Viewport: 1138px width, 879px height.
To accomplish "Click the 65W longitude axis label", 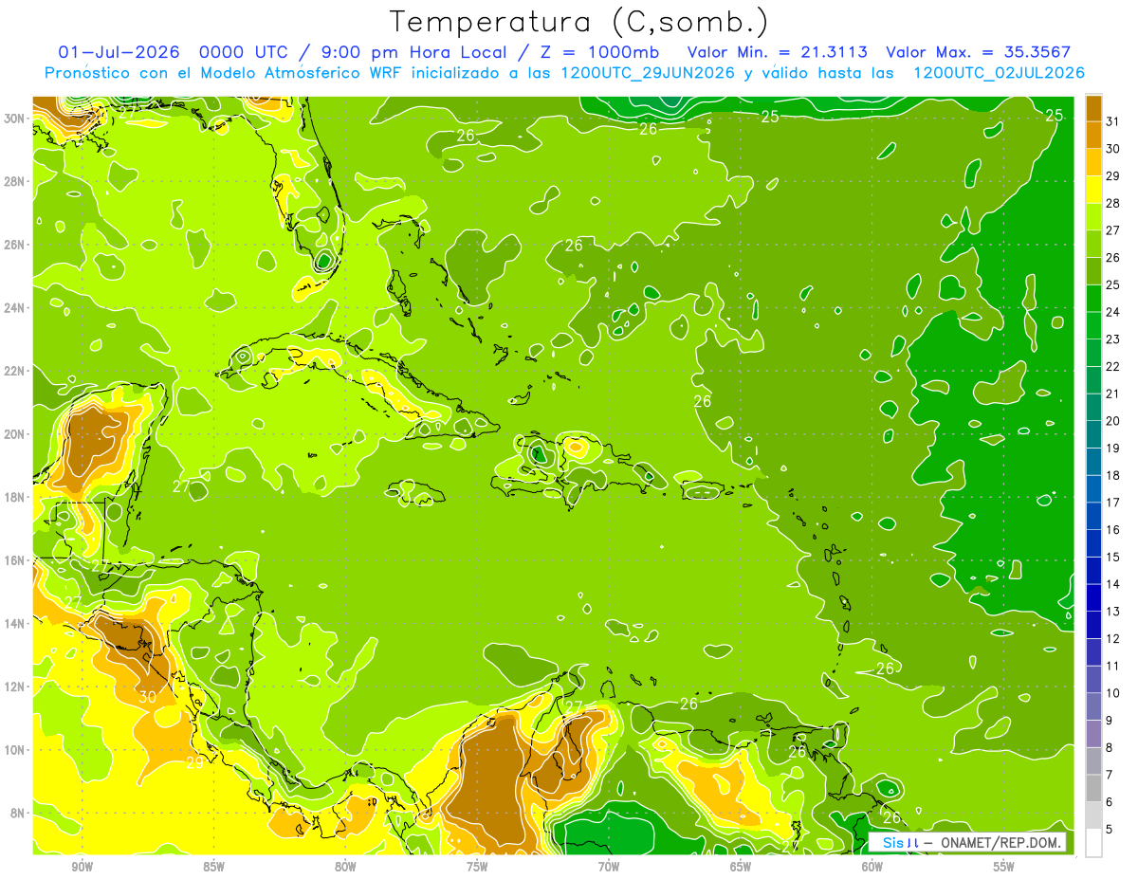I will (x=741, y=867).
